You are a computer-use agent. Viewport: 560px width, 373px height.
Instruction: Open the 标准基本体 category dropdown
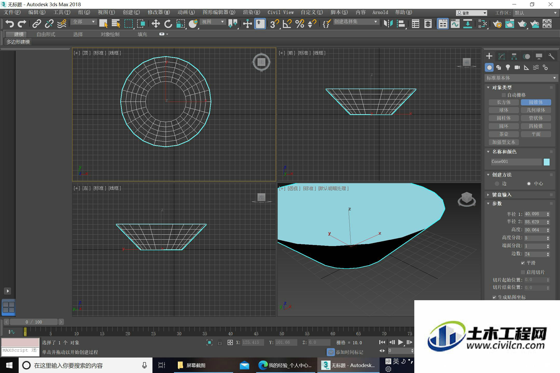click(521, 78)
